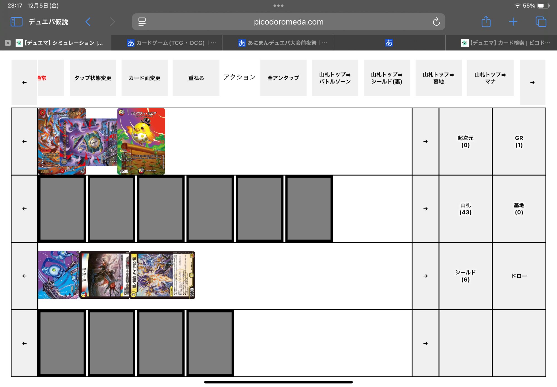557x387 pixels.
Task: Tap the Safari sidebar toggle icon
Action: (16, 22)
